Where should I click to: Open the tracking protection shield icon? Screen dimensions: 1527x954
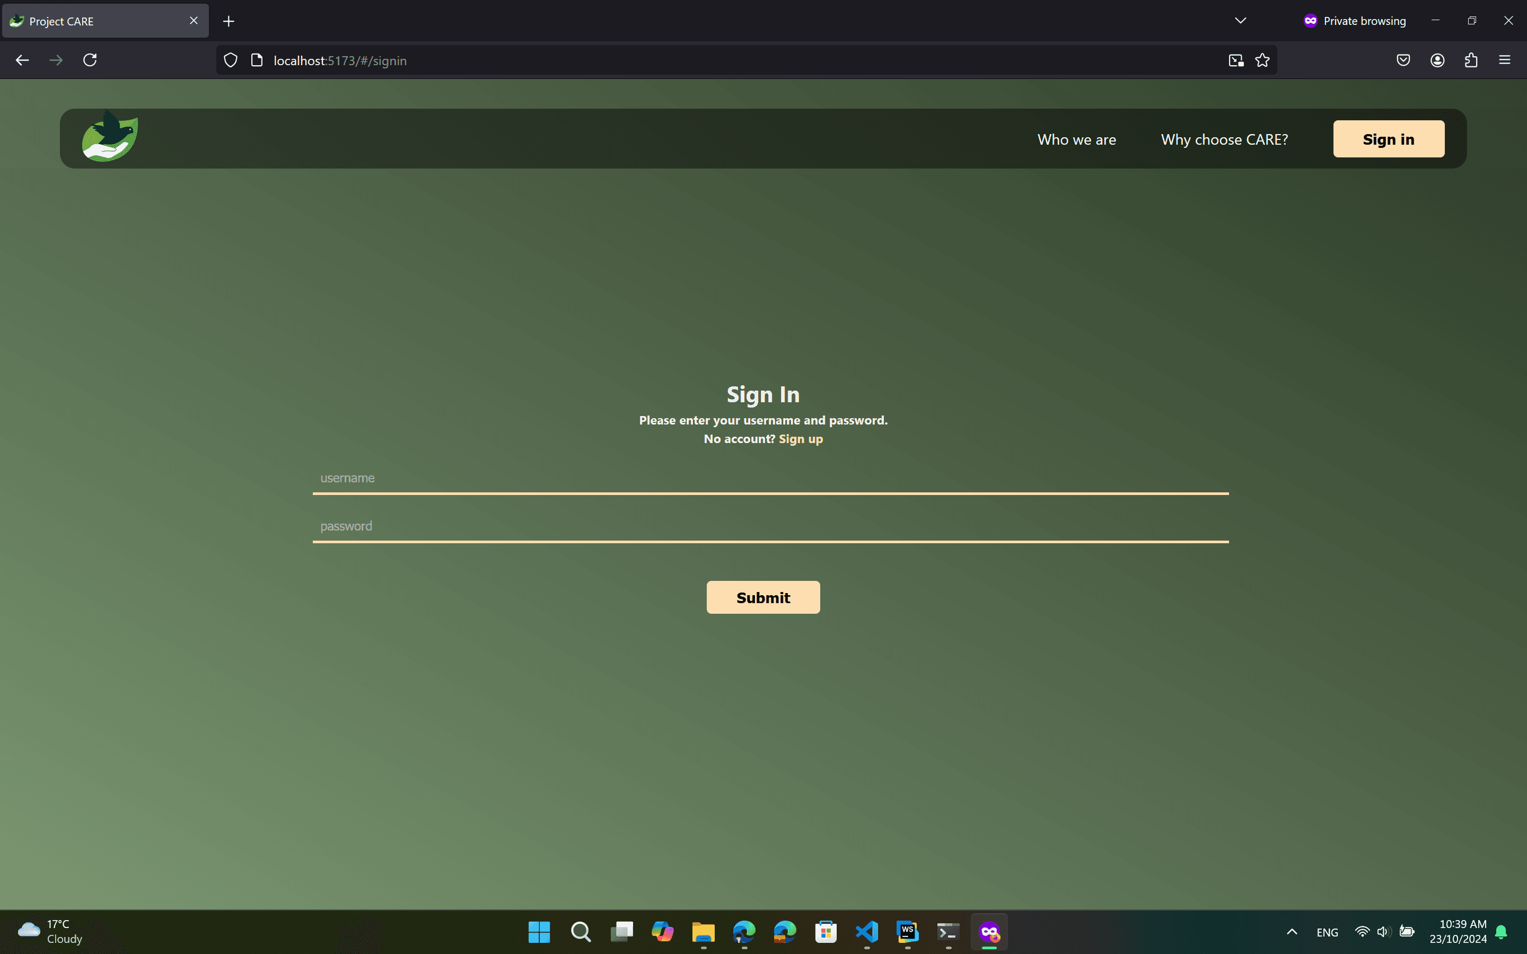[x=231, y=60]
